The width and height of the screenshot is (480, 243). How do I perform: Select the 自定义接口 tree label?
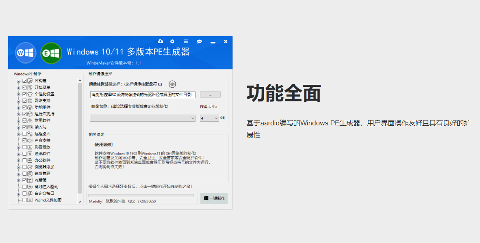[x=44, y=194]
